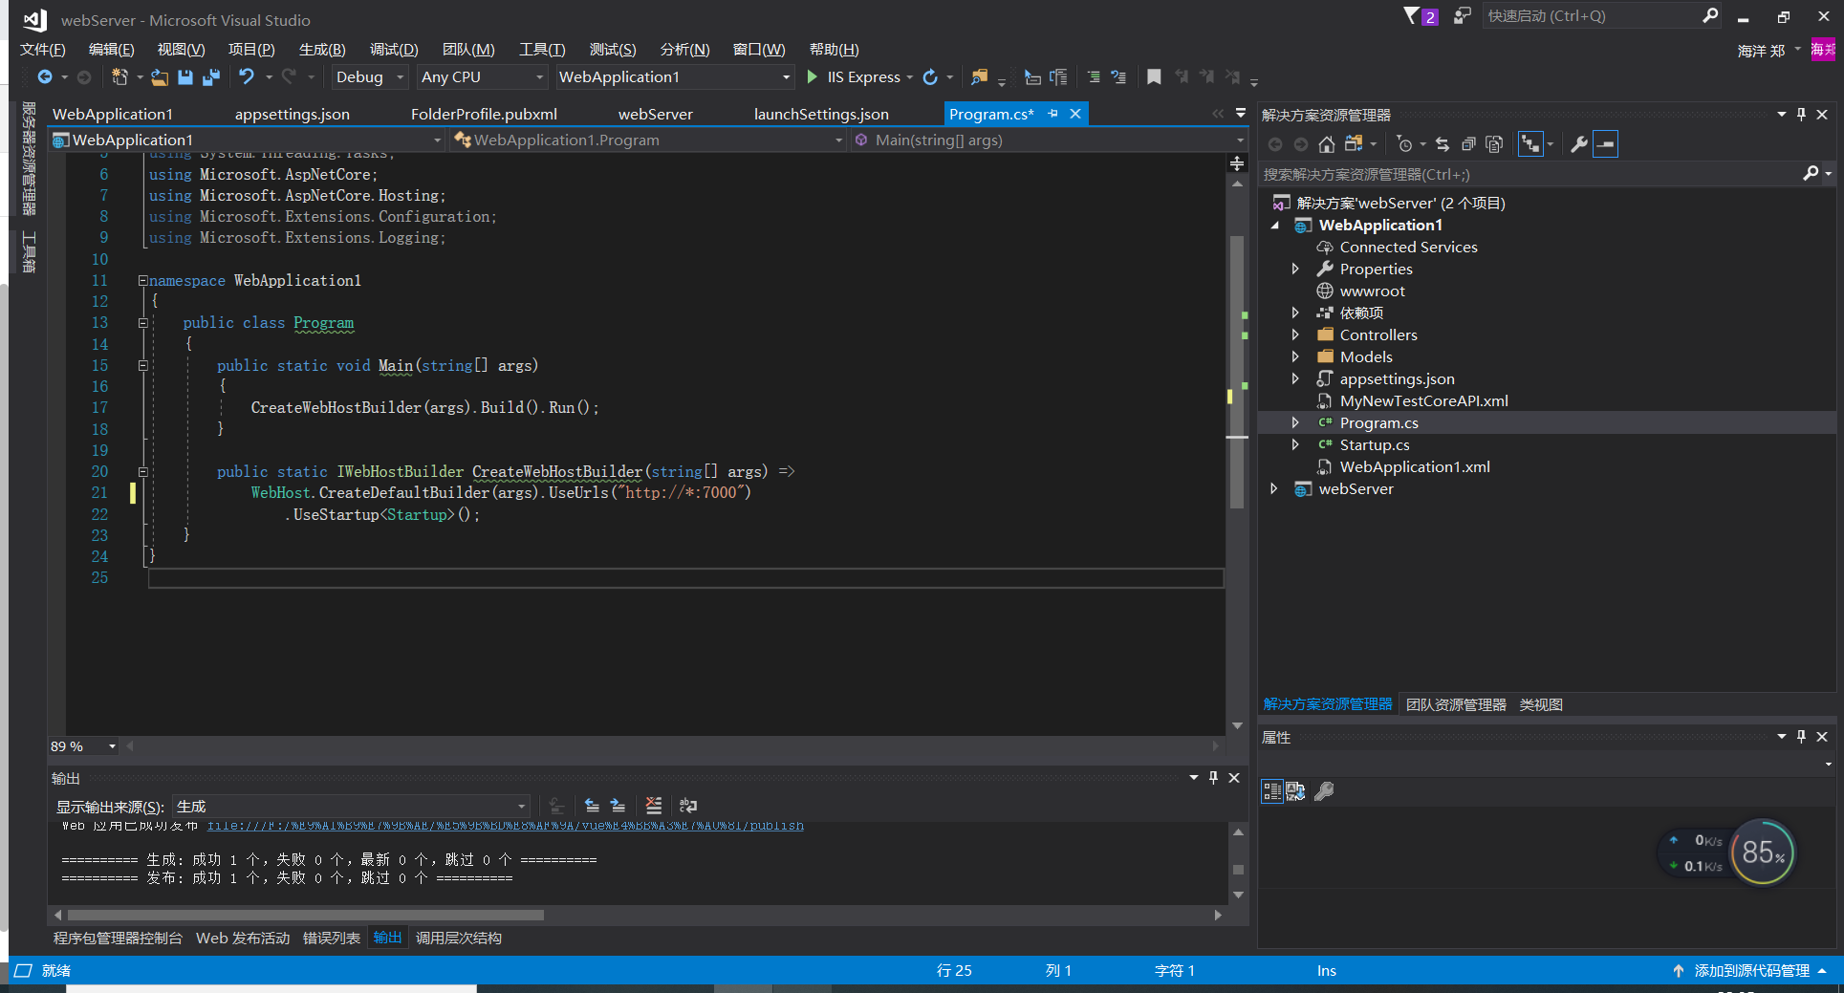1844x993 pixels.
Task: Toggle the nested files view button in Solution Explorer
Action: [1530, 144]
